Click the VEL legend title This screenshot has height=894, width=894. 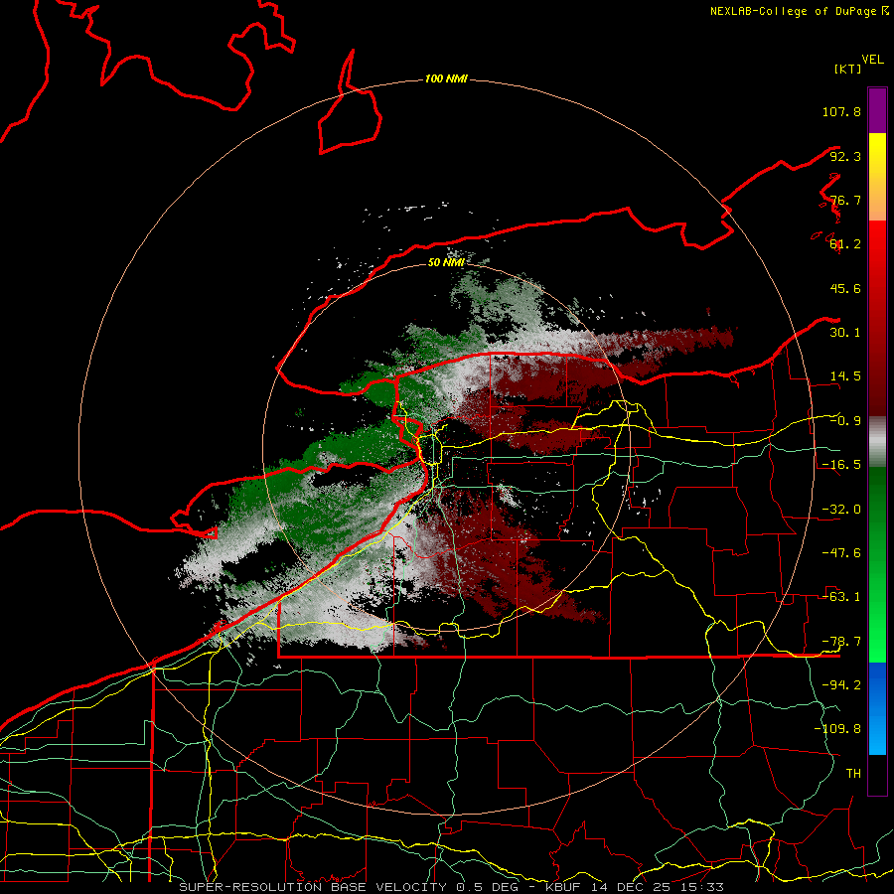point(873,60)
